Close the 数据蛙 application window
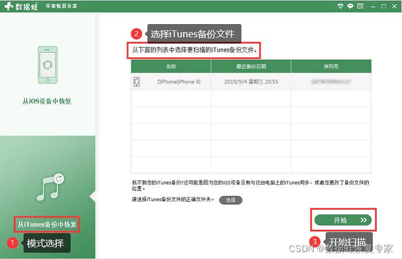This screenshot has height=259, width=402. pyautogui.click(x=395, y=6)
